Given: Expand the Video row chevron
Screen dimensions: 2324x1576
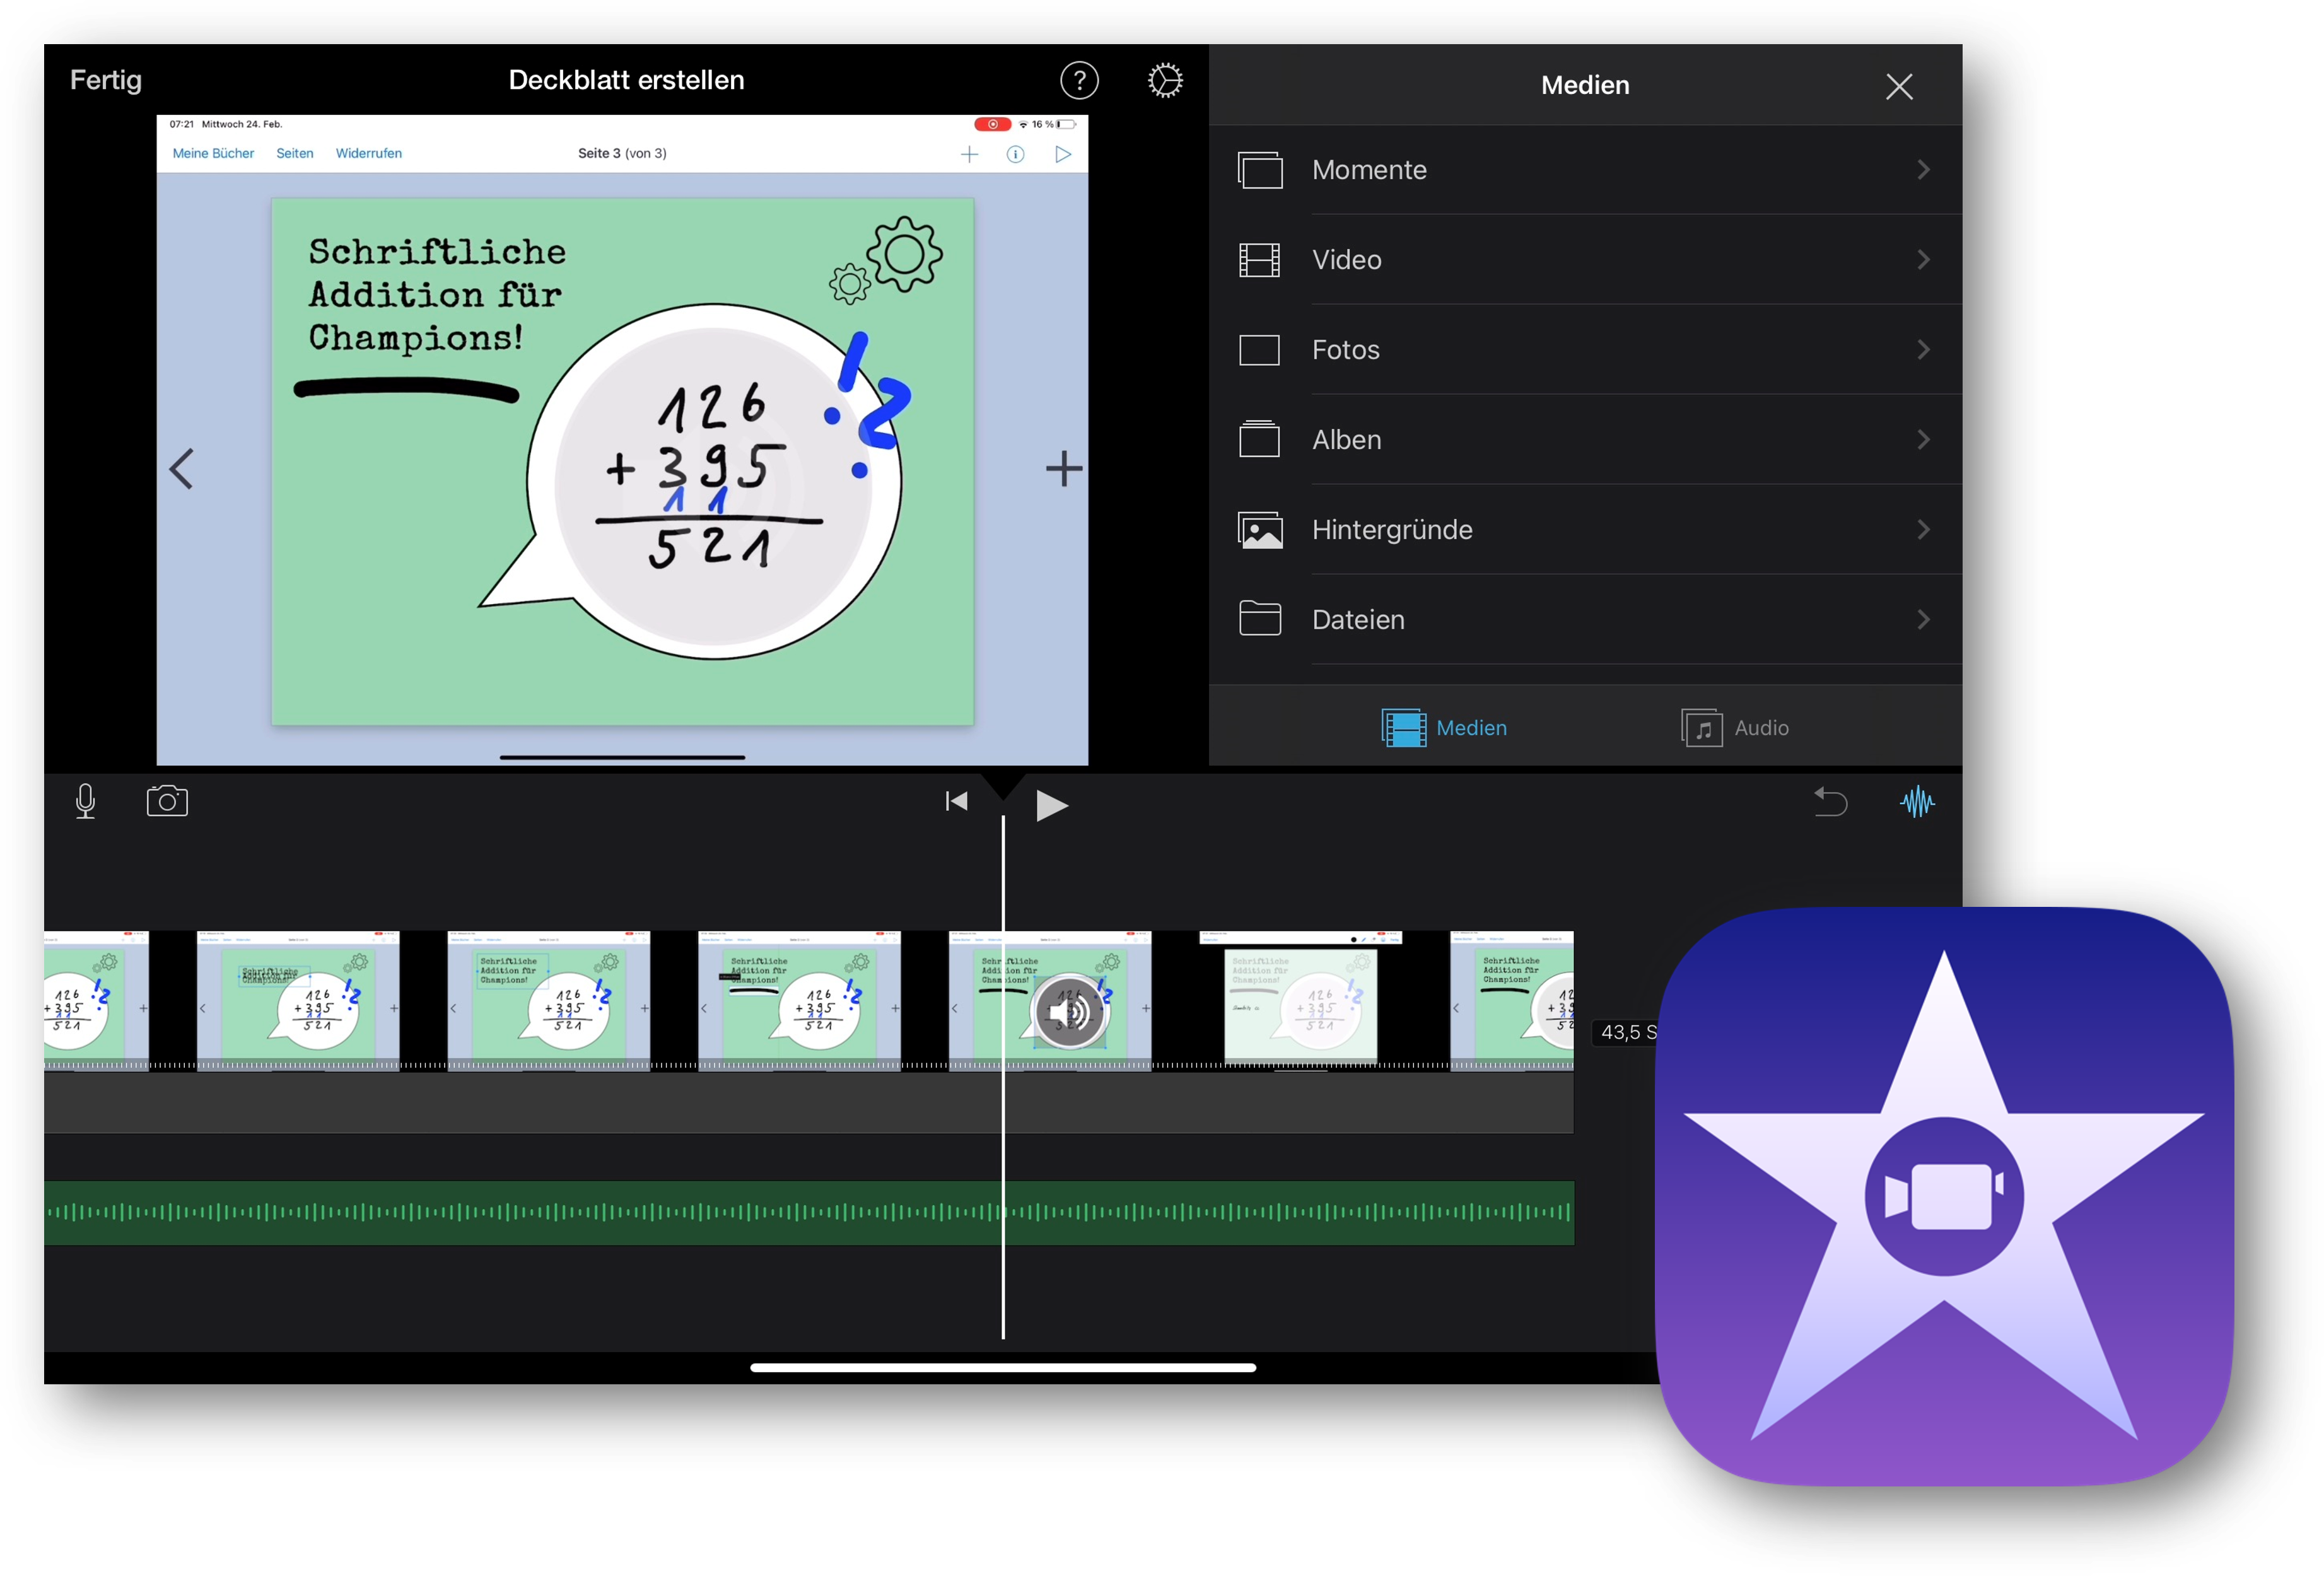Looking at the screenshot, I should pos(1923,260).
